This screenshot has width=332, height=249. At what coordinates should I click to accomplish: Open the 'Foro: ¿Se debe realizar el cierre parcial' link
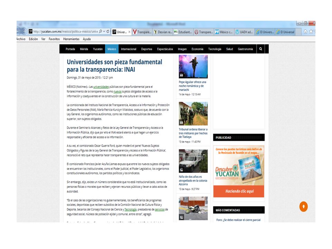238,220
